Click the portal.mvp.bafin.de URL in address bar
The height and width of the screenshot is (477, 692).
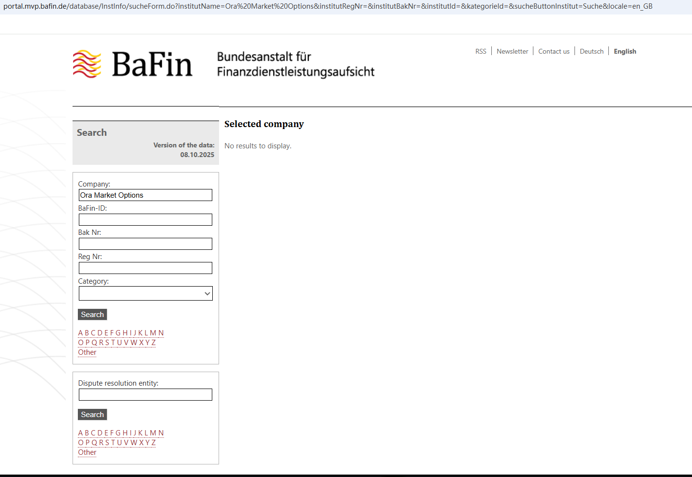point(328,6)
